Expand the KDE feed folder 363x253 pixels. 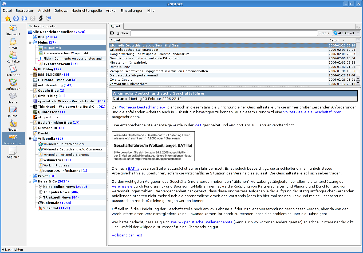coord(30,37)
